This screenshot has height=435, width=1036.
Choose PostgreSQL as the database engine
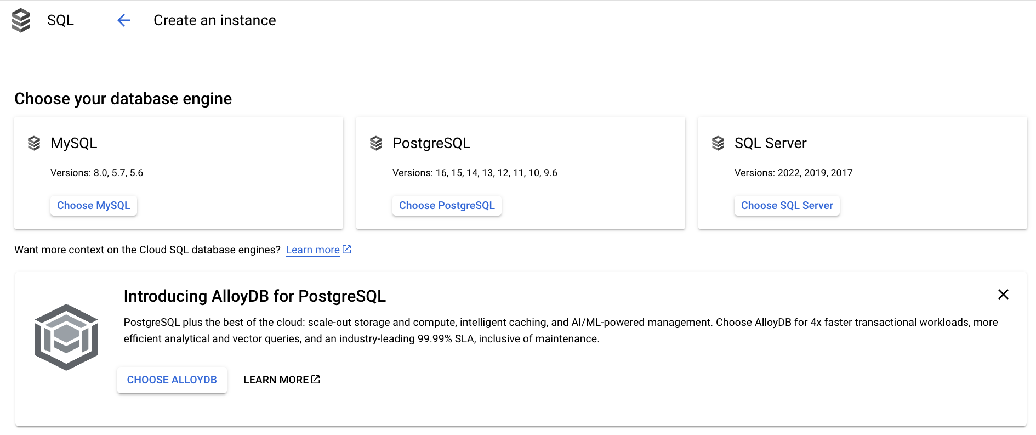click(447, 206)
